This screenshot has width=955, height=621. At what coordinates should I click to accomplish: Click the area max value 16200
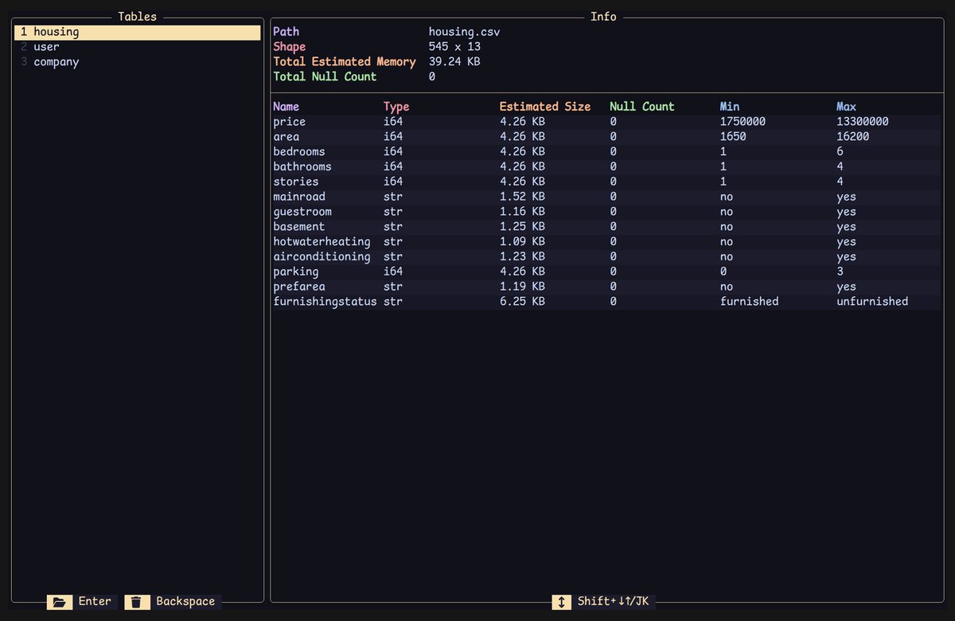[x=853, y=137]
